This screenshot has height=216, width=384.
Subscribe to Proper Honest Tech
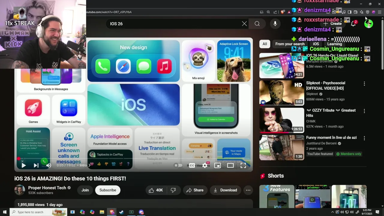click(x=108, y=190)
